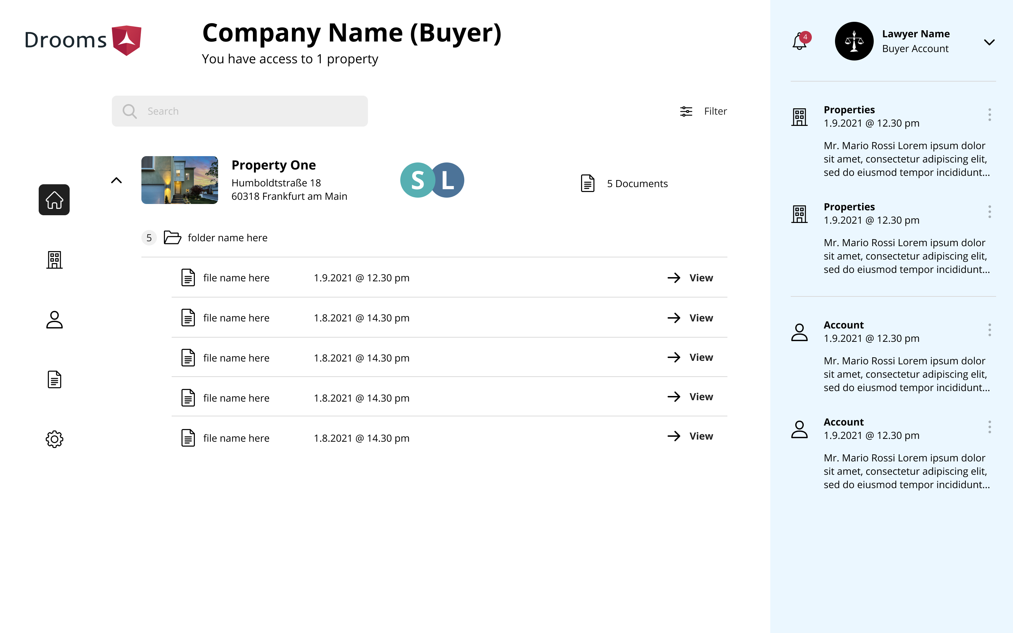Open Documents icon in left sidebar
The width and height of the screenshot is (1013, 633).
55,379
